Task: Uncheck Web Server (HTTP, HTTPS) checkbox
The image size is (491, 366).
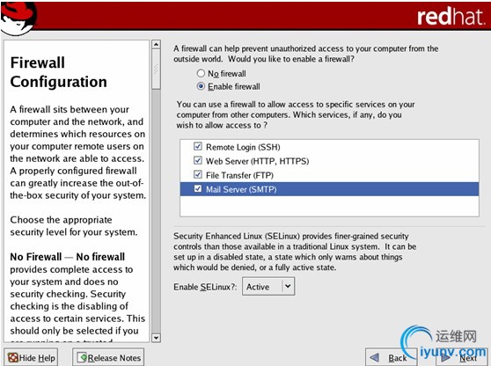Action: pos(198,160)
